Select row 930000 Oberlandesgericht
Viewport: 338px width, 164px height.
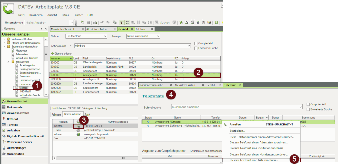pos(135,62)
